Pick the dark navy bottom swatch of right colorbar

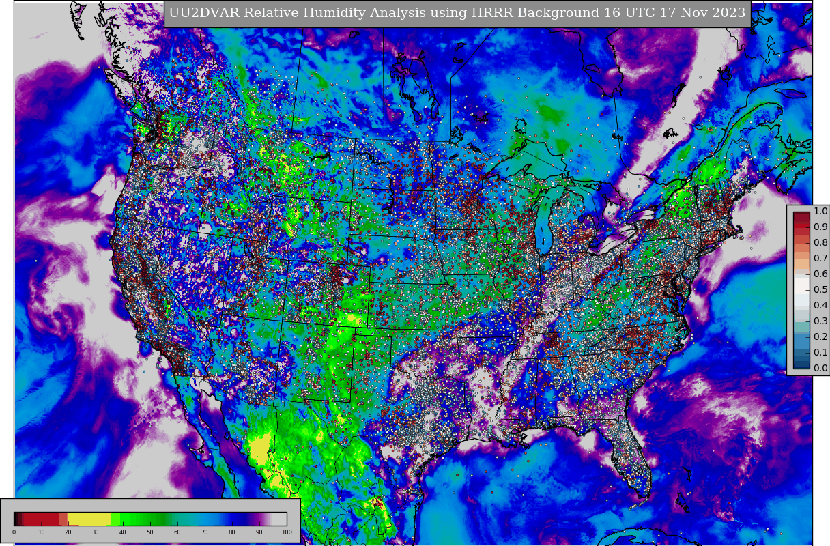pos(801,365)
